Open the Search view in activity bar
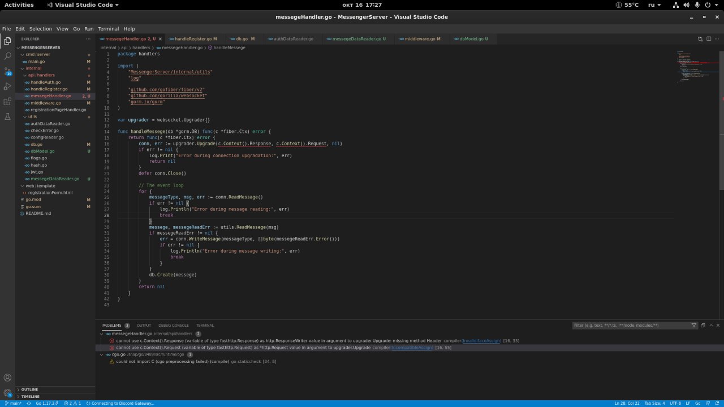Image resolution: width=724 pixels, height=407 pixels. 7,56
